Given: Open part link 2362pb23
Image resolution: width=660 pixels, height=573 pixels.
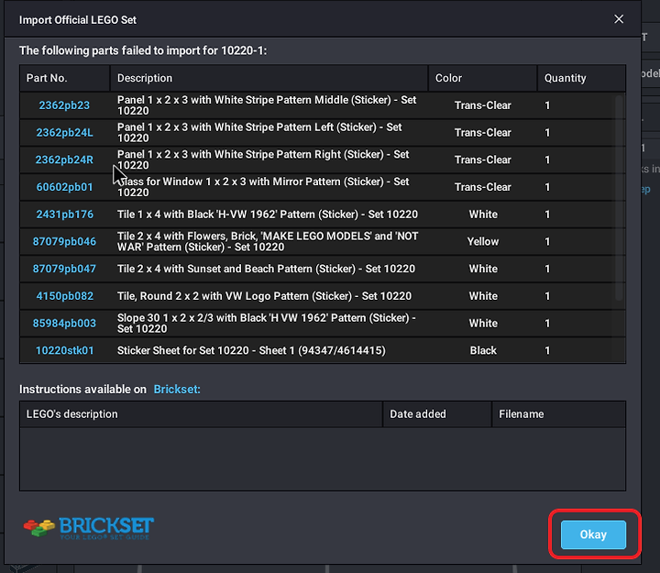Looking at the screenshot, I should [x=64, y=105].
